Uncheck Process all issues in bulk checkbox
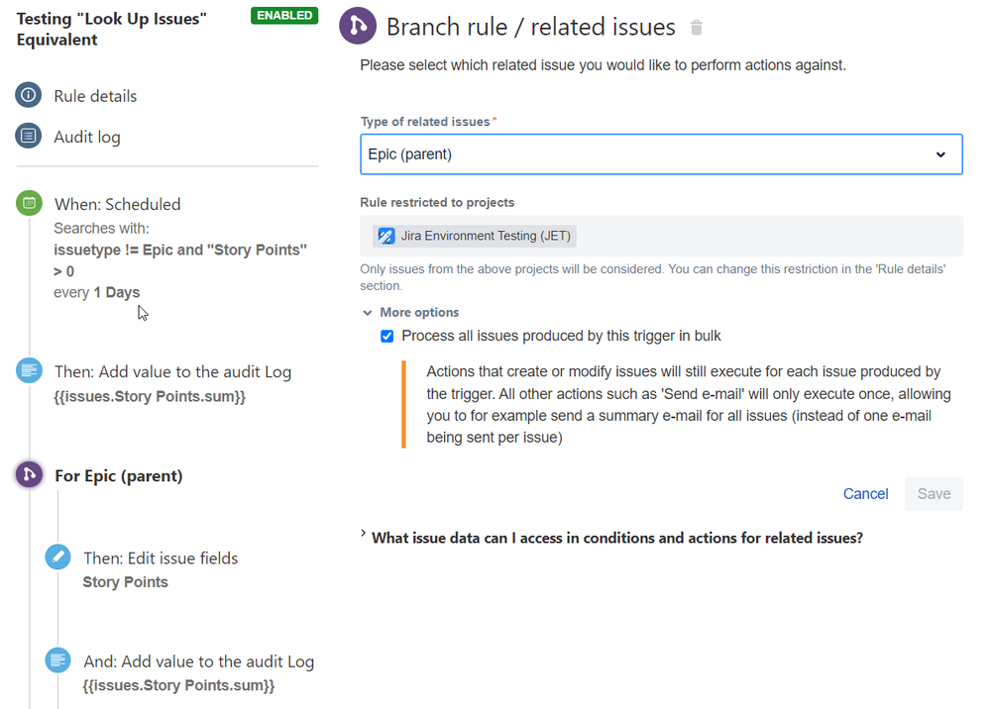Screen dimensions: 990x709 pos(387,337)
